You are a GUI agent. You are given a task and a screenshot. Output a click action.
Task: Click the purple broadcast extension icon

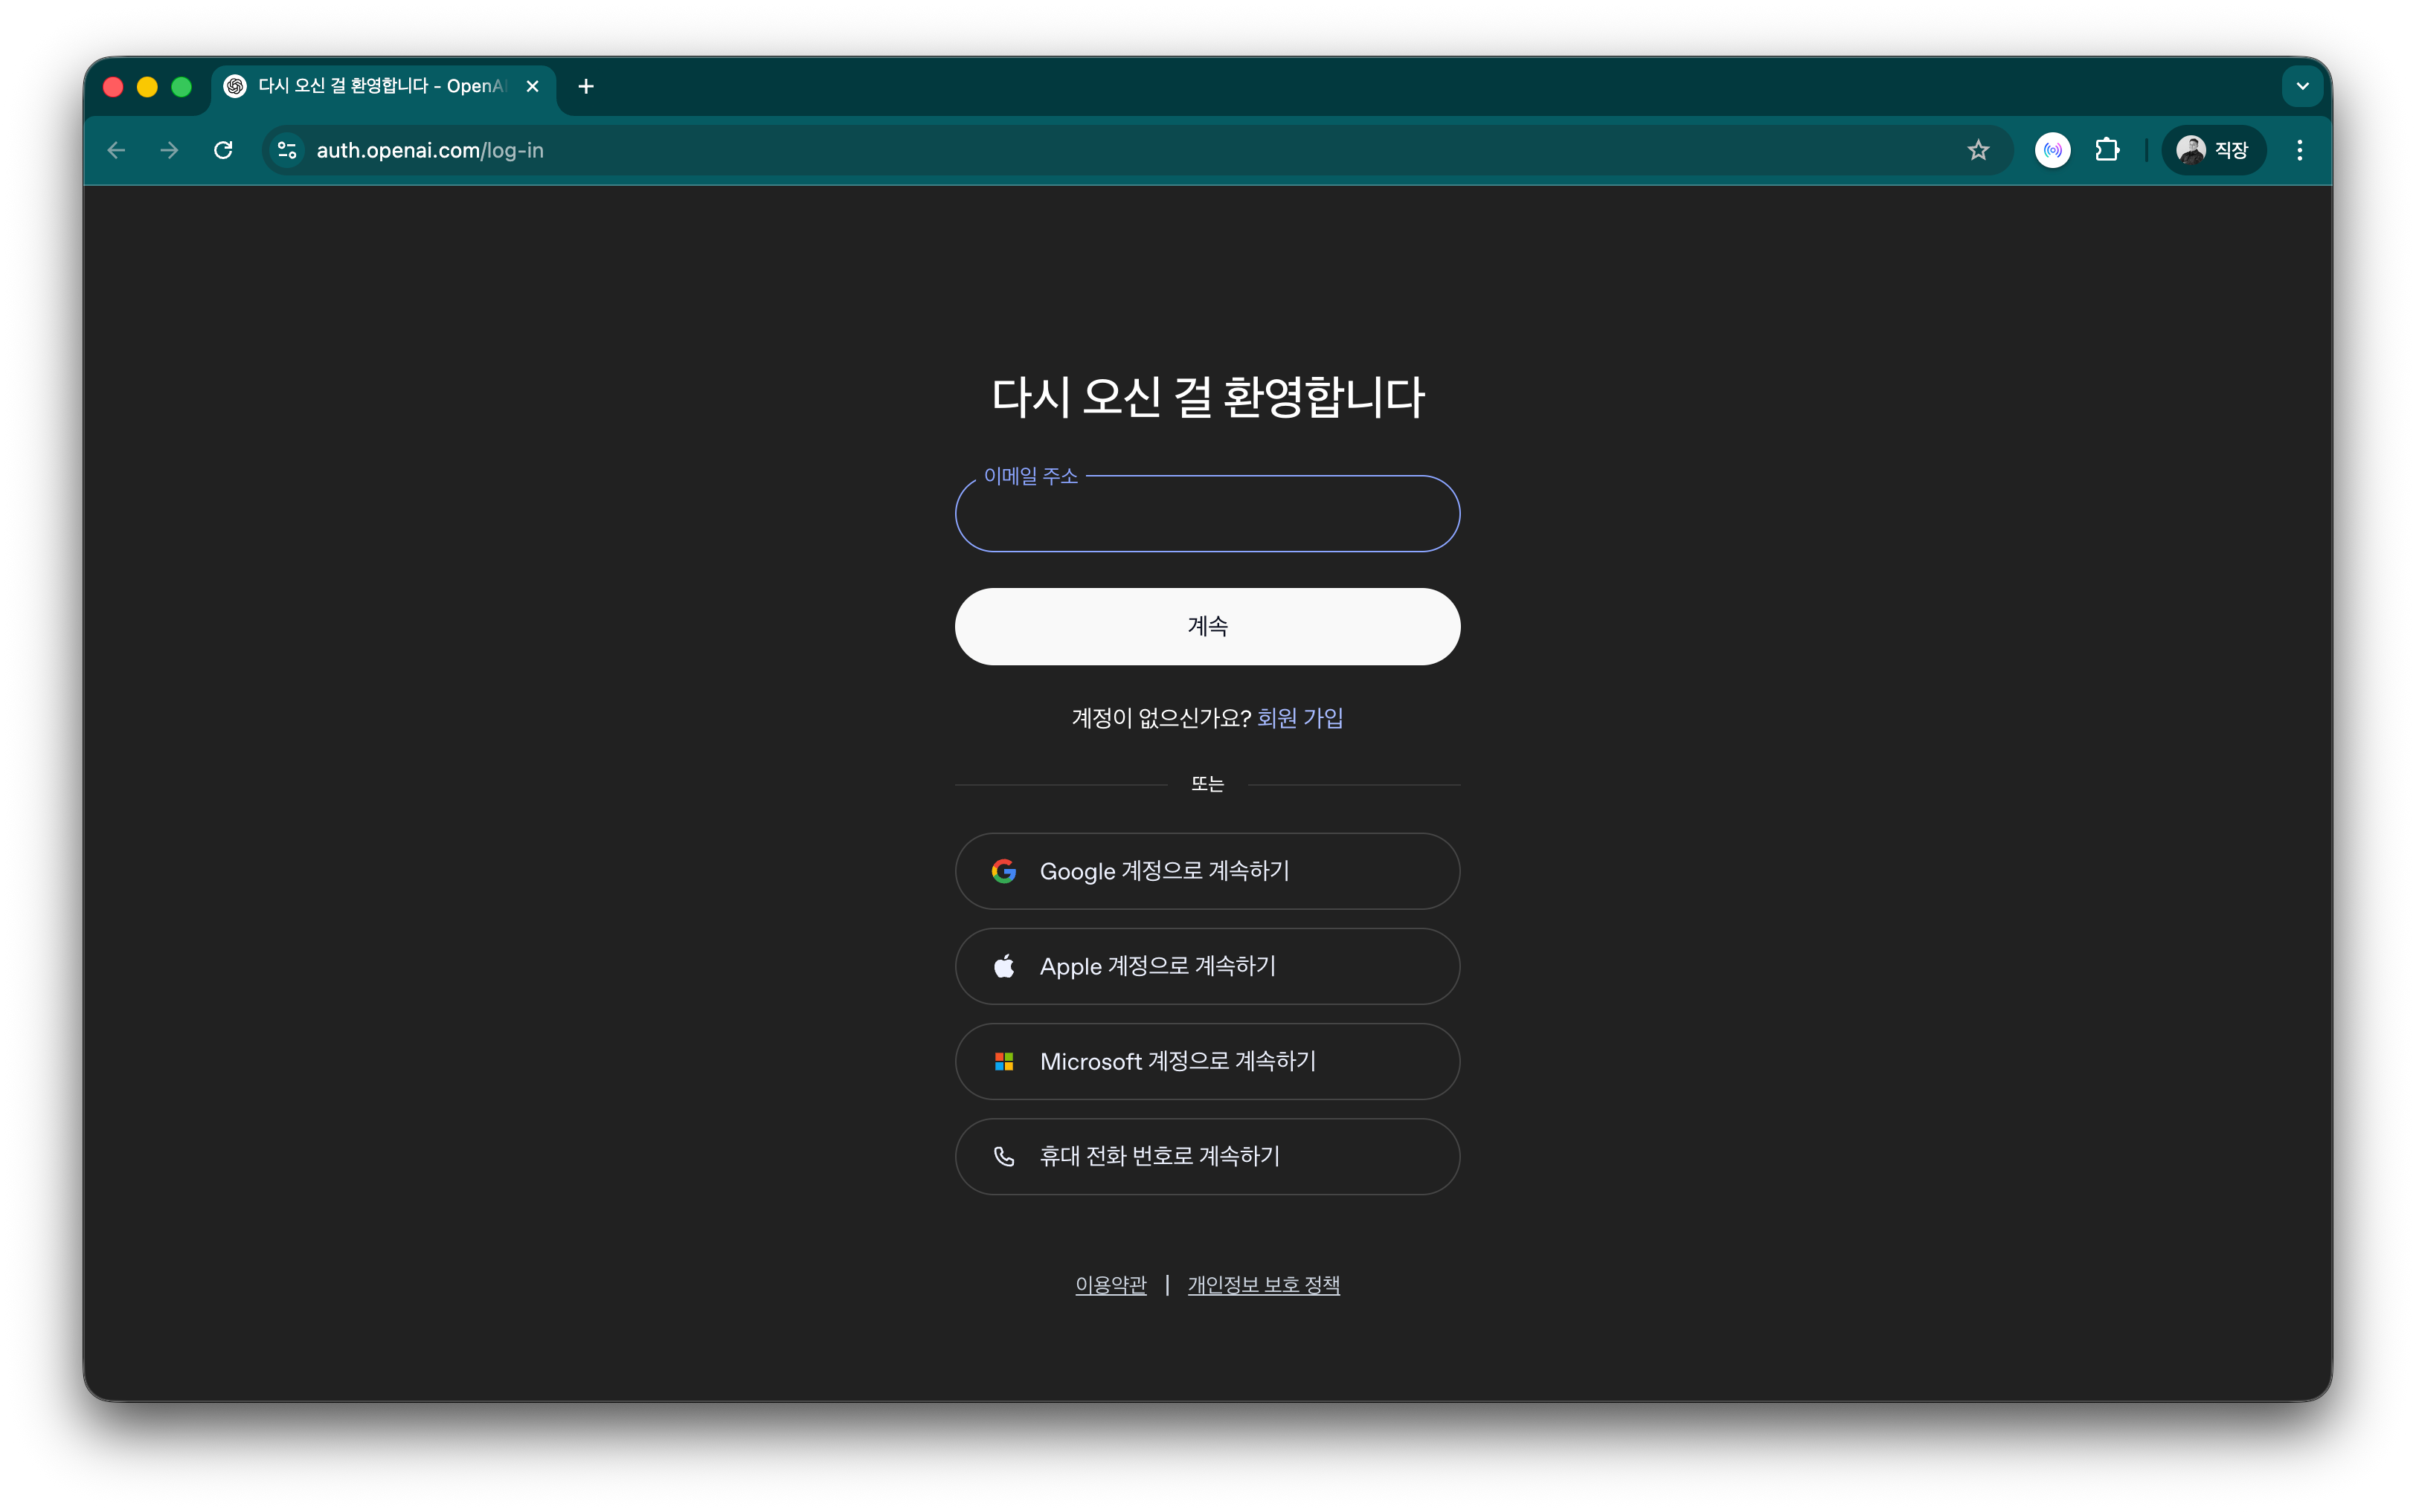pyautogui.click(x=2052, y=150)
